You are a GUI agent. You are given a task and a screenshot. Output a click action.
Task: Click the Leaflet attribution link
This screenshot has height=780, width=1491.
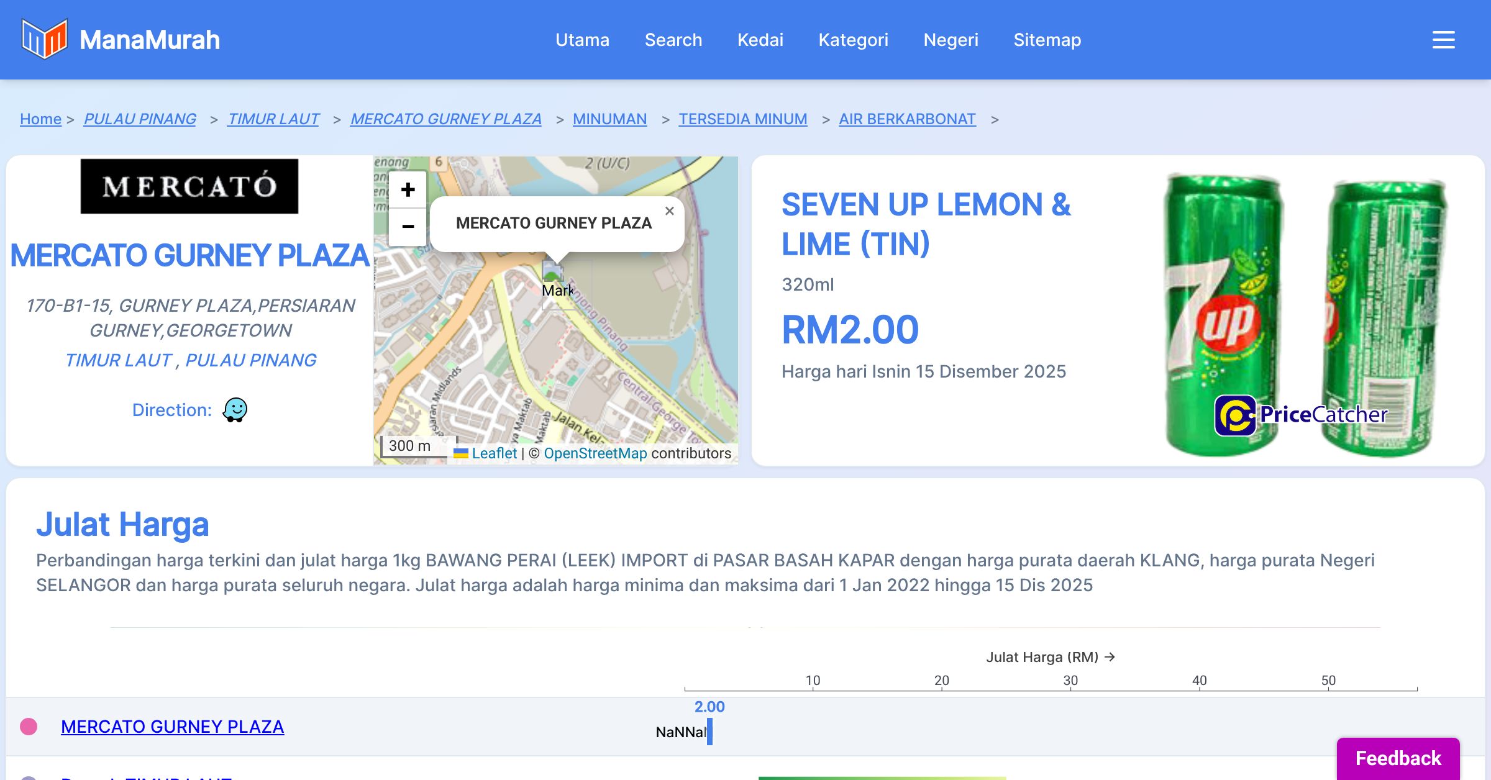coord(494,453)
